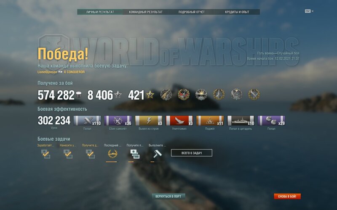Screen dimensions: 337x210
Task: Click the red Kraken-style achievement medal
Action: point(184,94)
